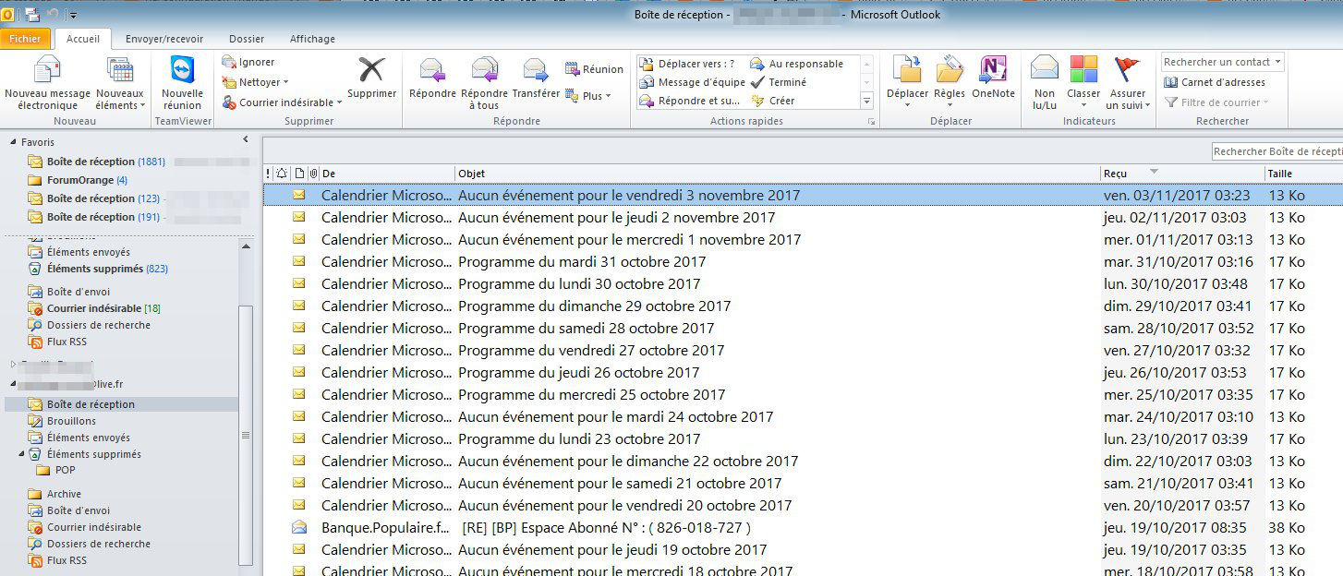Sort by the Reçu column header
This screenshot has height=576, width=1343.
(x=1181, y=174)
